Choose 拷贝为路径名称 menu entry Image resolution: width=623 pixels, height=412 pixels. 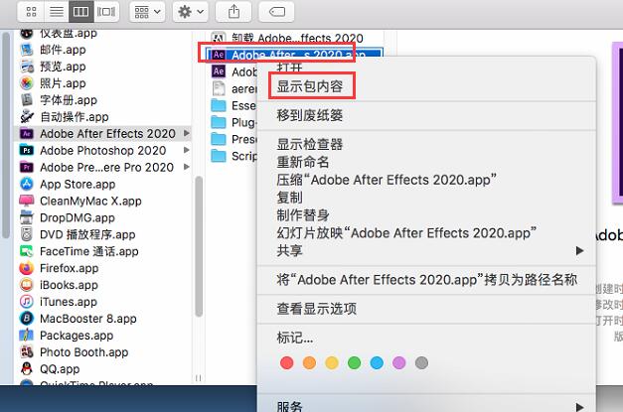[x=426, y=280]
